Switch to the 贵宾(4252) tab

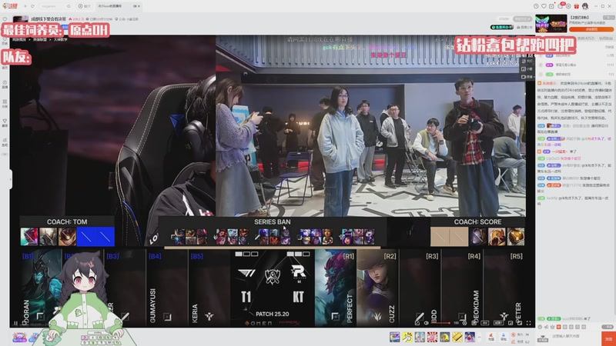pos(584,38)
